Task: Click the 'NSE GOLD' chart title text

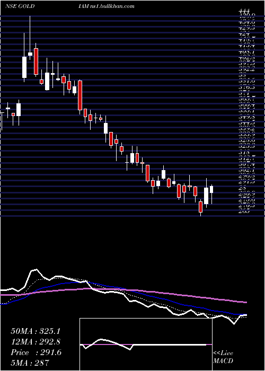Action: (20, 6)
